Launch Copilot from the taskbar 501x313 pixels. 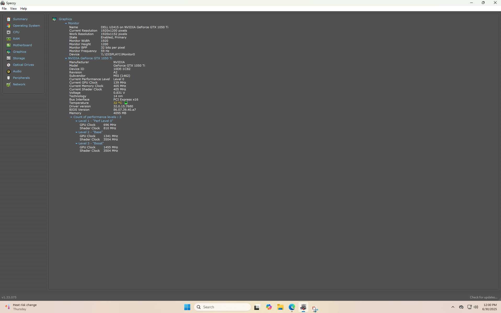click(x=269, y=307)
